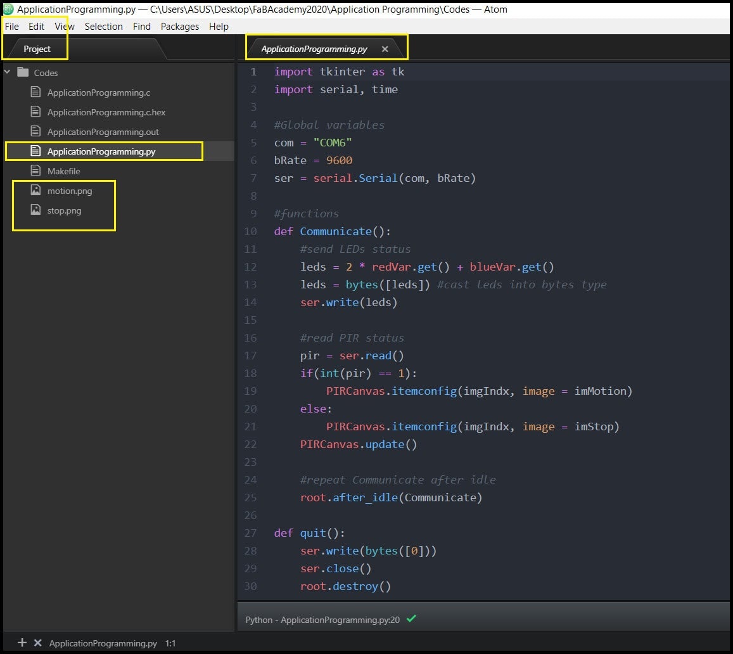
Task: Open ApplicationProgramming.c in tree
Action: click(x=99, y=93)
